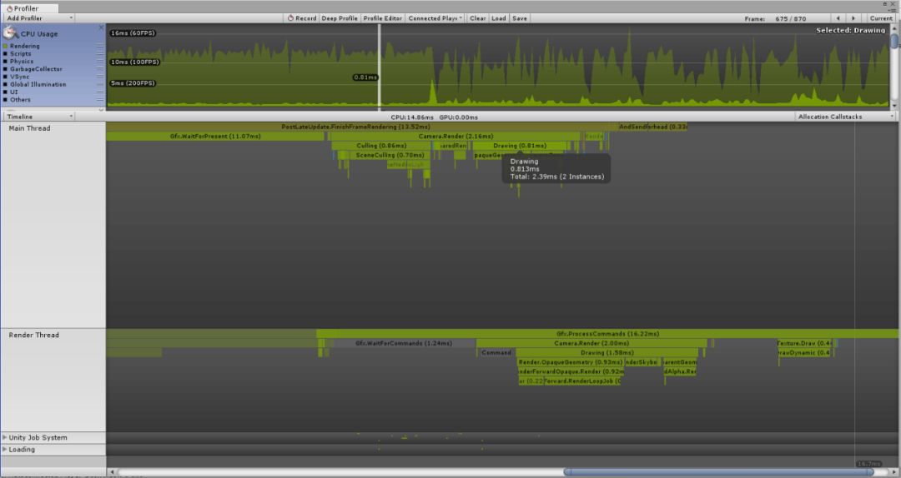This screenshot has height=478, width=901.
Task: Select Gfx.WaitForPresent (11.07ms) sample
Action: [215, 137]
